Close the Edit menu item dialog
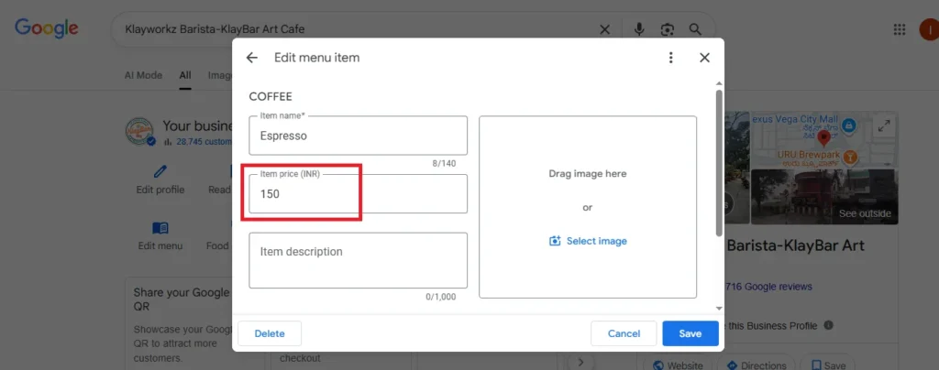 704,58
